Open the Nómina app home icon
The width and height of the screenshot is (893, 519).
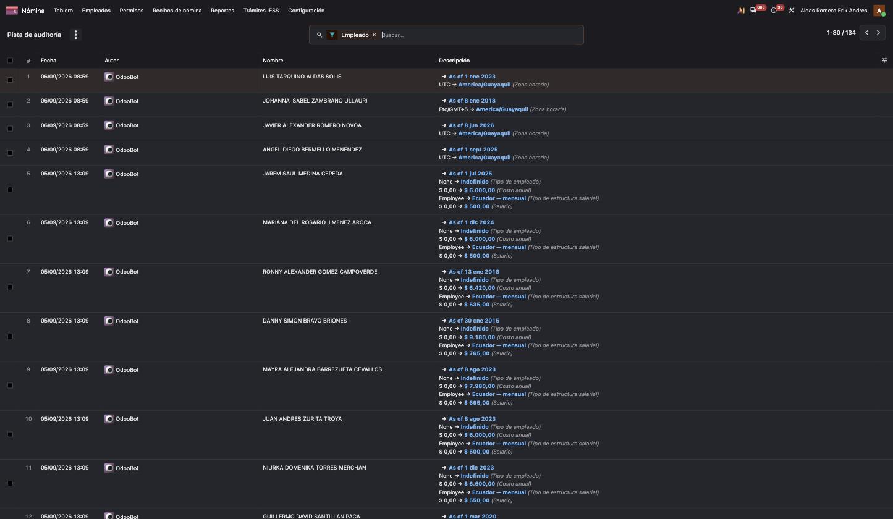tap(12, 11)
